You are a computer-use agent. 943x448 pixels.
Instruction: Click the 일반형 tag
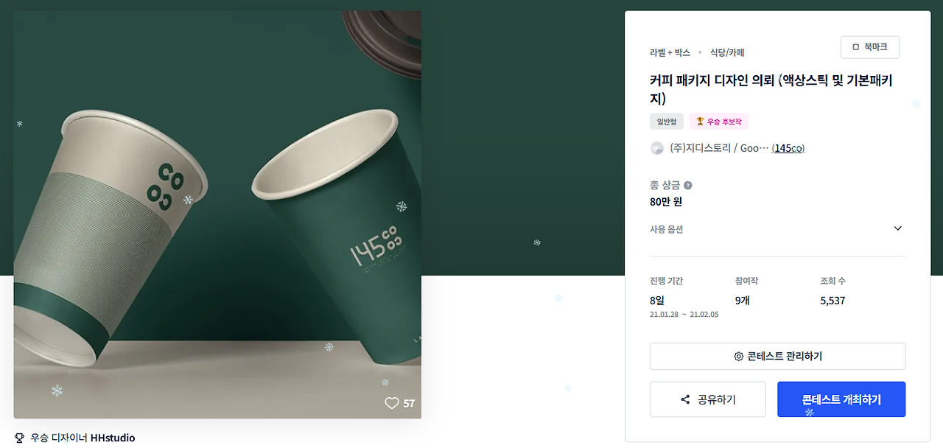pyautogui.click(x=667, y=122)
